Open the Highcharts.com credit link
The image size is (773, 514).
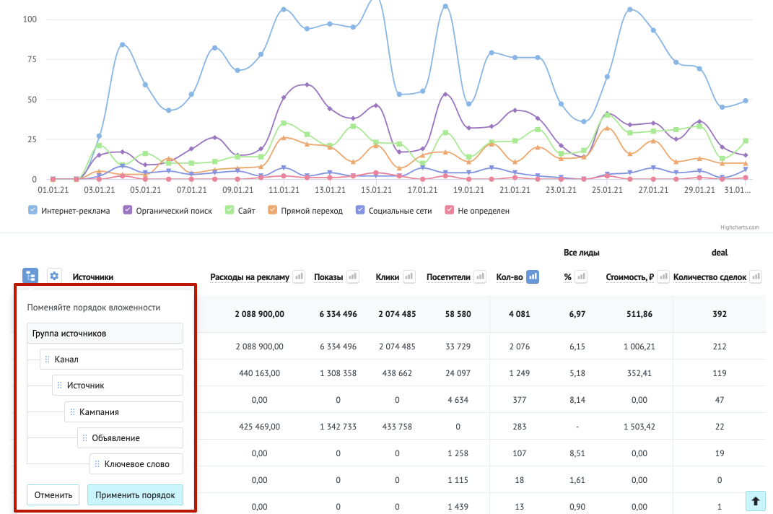740,227
